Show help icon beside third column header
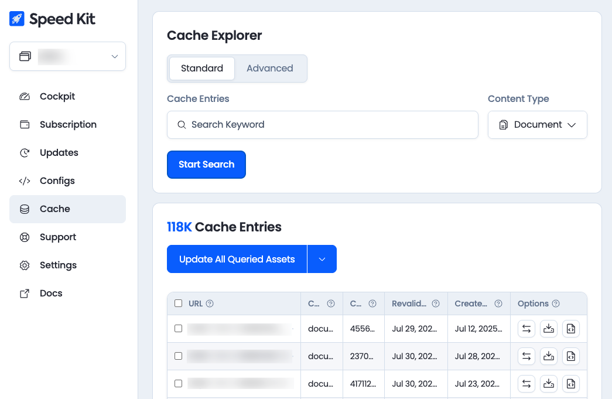 (372, 303)
